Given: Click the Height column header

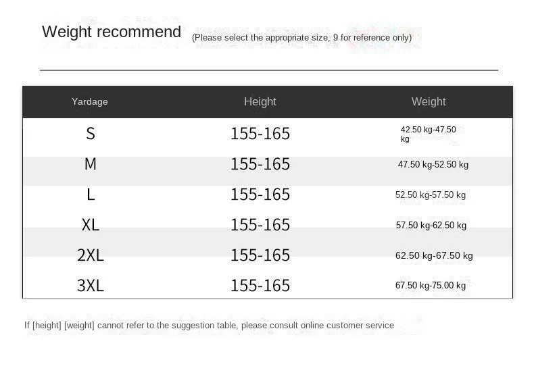Looking at the screenshot, I should (260, 101).
